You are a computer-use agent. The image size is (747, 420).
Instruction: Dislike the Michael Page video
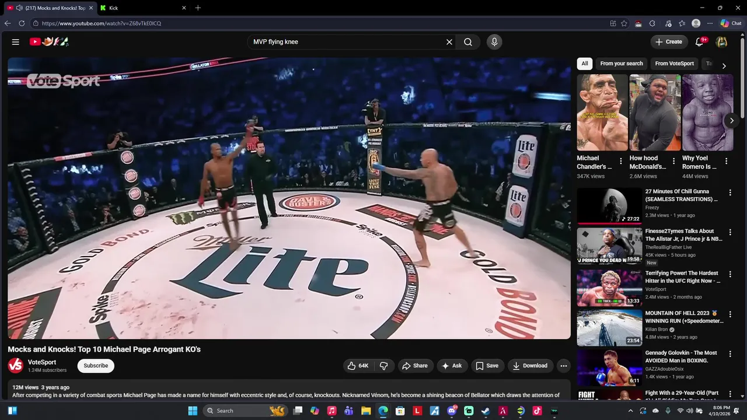pos(384,366)
